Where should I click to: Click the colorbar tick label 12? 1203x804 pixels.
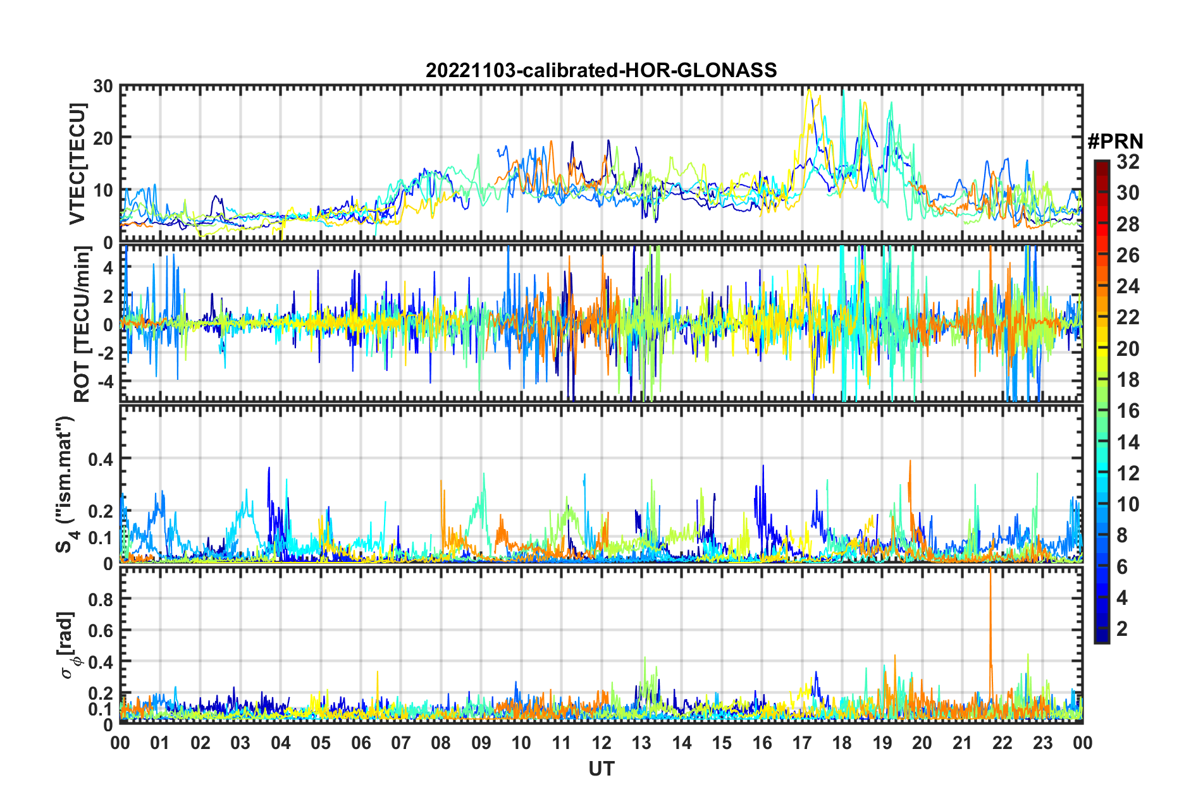[1128, 473]
